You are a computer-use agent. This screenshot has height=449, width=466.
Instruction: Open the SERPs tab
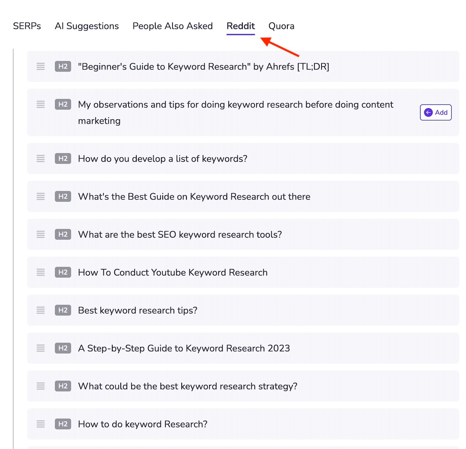[27, 26]
